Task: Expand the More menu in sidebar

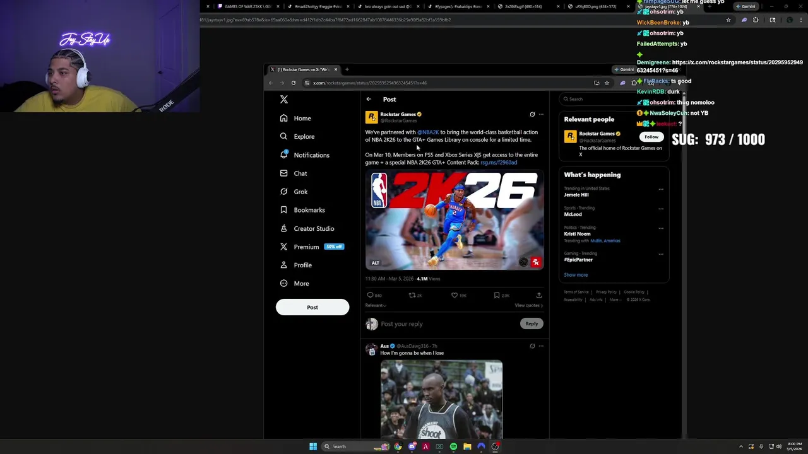Action: [294, 283]
